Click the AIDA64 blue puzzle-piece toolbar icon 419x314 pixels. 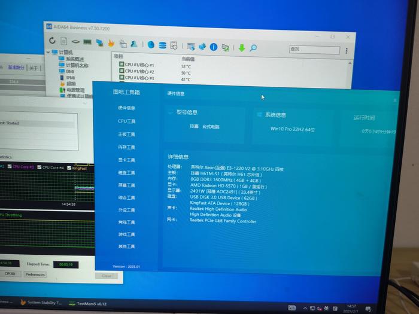(x=202, y=47)
